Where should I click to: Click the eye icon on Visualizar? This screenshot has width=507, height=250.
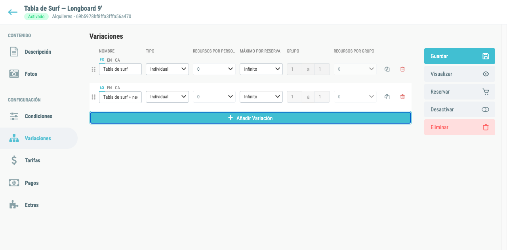(486, 74)
